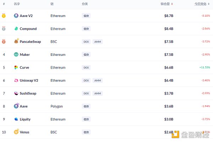The image size is (213, 142).
Task: Click the SushiSwap logo icon
Action: click(x=16, y=93)
